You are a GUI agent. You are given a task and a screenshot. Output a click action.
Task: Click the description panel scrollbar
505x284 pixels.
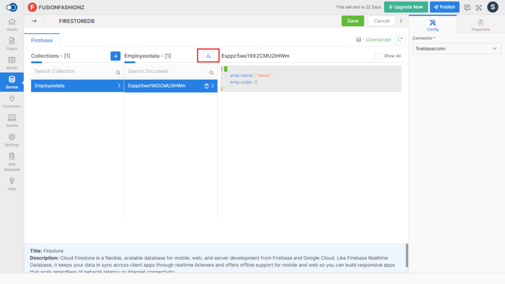(407, 255)
